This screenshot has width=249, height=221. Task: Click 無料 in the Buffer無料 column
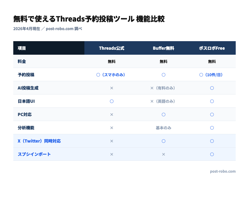click(x=164, y=62)
